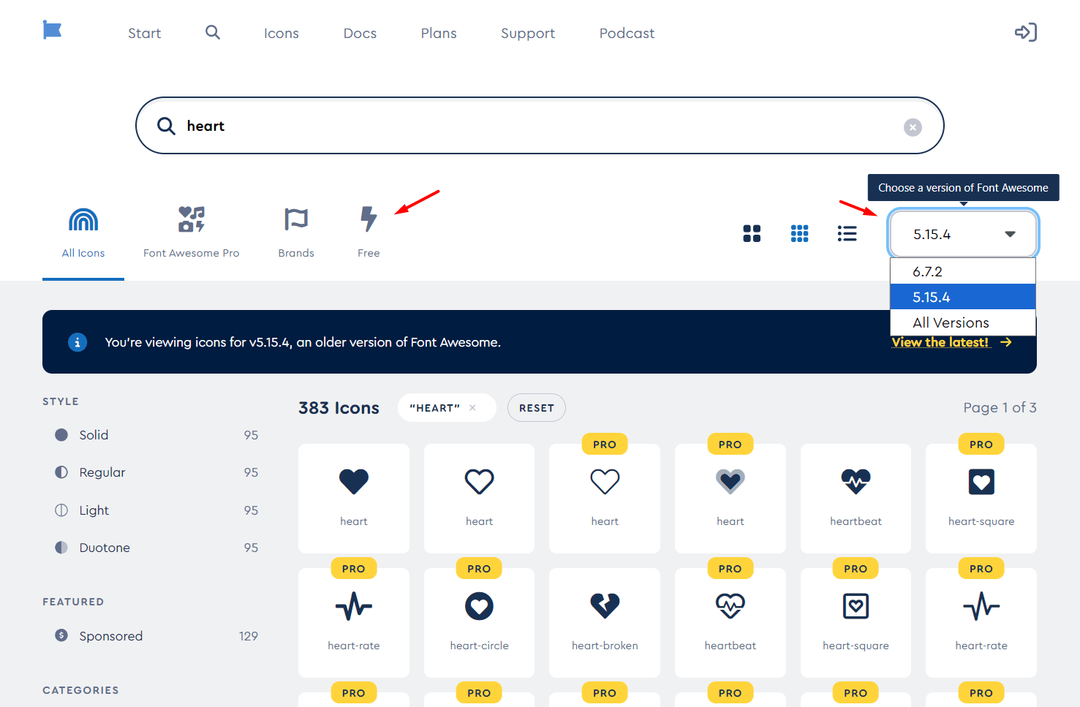Toggle the Regular style filter
Viewport: 1080px width, 707px height.
[156, 472]
